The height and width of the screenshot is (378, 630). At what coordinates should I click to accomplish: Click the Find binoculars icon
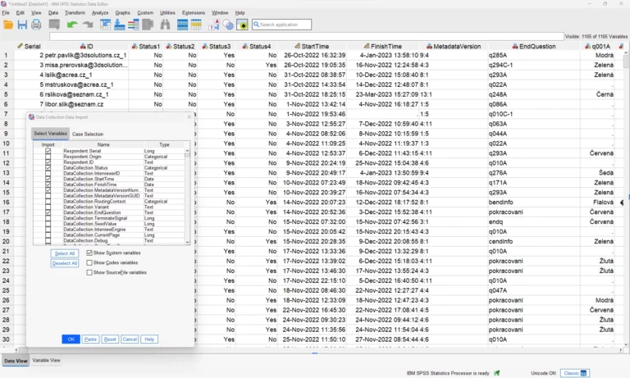coord(165,25)
